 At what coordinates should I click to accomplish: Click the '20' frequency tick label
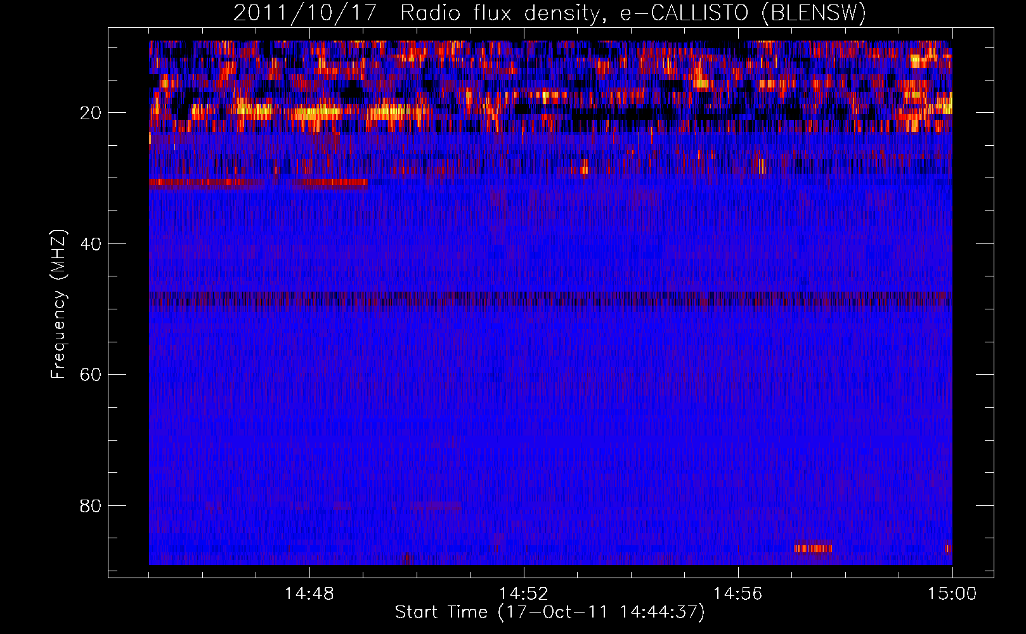(91, 113)
